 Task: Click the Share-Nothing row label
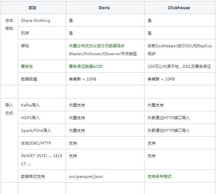coord(36,21)
